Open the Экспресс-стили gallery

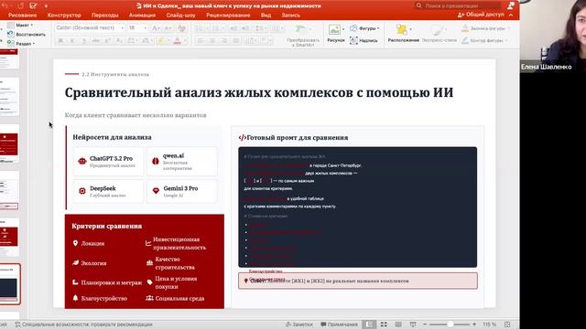point(439,33)
